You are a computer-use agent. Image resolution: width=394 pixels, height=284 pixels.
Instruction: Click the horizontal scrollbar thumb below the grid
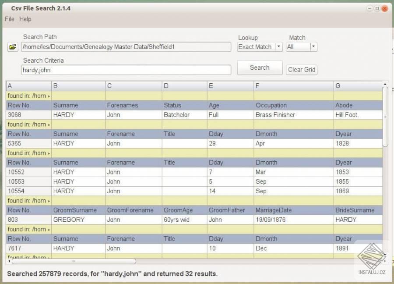(x=74, y=261)
